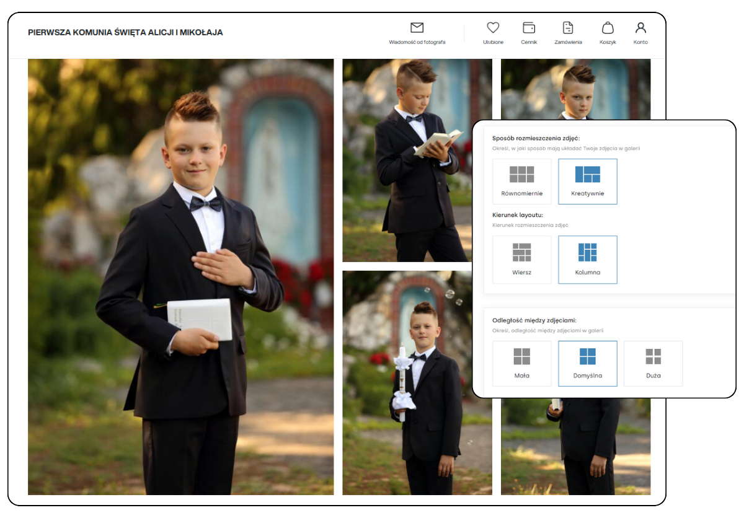Click the gallery title Pierwsza Komunia Święta
The width and height of the screenshot is (744, 518).
(125, 32)
